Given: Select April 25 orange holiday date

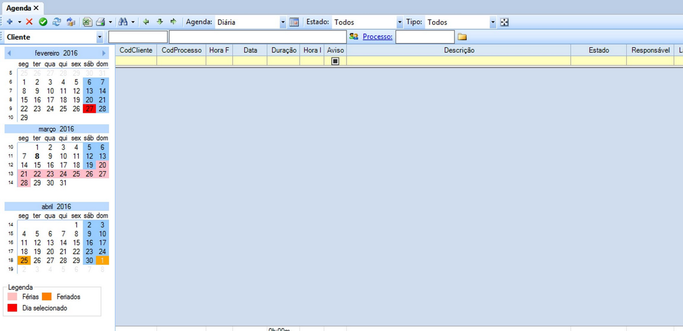Looking at the screenshot, I should pos(24,260).
